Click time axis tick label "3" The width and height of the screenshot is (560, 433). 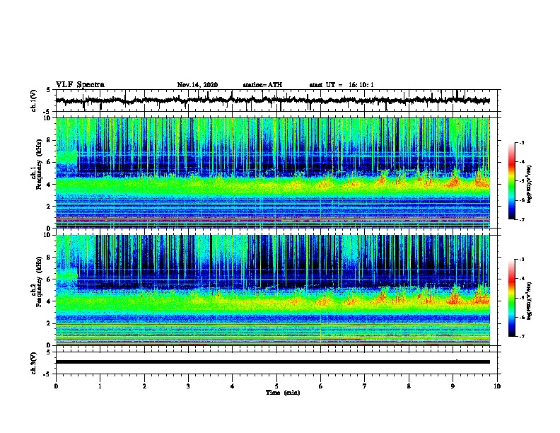(188, 386)
